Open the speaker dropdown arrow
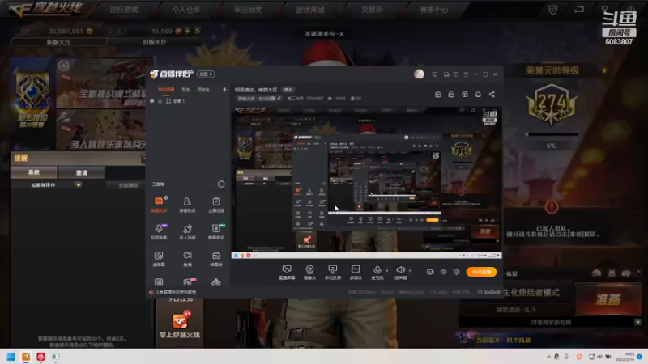Screen dimensions: 648x364 click(410, 271)
